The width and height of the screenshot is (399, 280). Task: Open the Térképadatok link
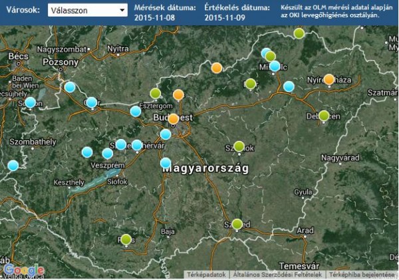click(x=205, y=275)
